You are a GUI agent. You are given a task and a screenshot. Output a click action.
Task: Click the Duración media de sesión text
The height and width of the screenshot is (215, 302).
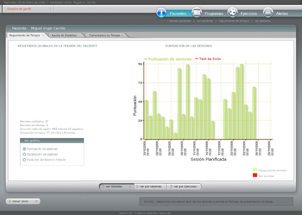[52, 129]
